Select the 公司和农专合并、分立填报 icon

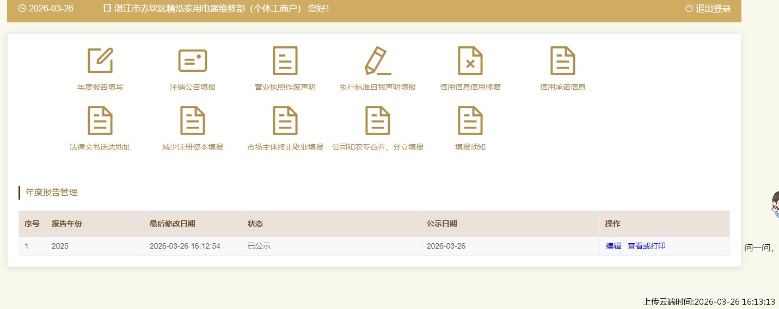[x=378, y=120]
